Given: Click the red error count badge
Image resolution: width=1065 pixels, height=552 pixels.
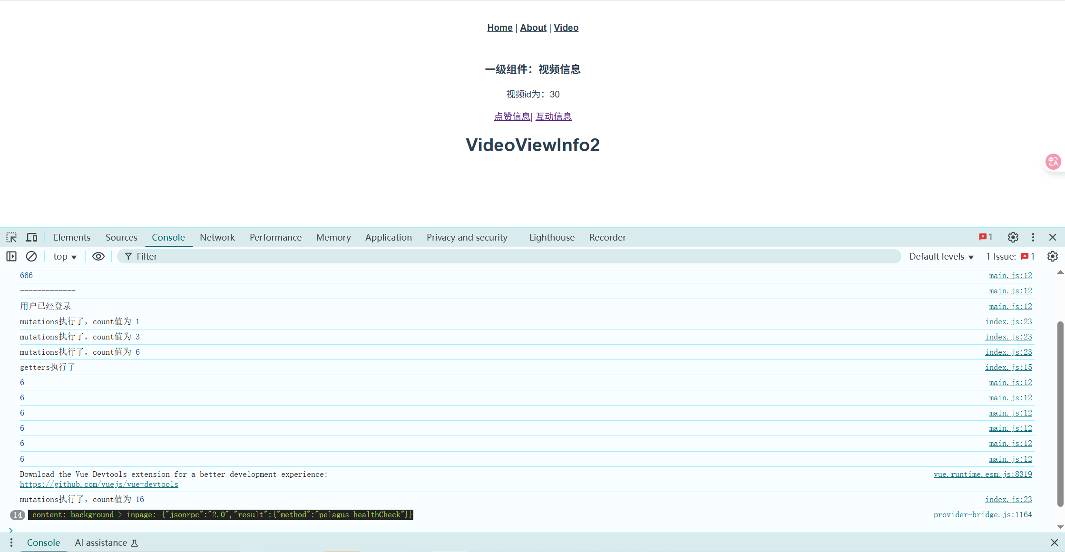Looking at the screenshot, I should (x=986, y=237).
